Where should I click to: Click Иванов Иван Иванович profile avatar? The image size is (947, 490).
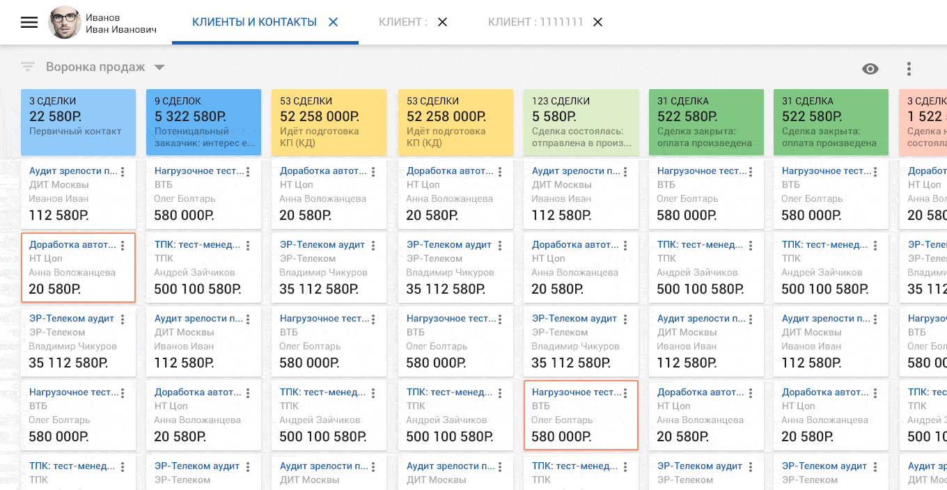(x=64, y=22)
